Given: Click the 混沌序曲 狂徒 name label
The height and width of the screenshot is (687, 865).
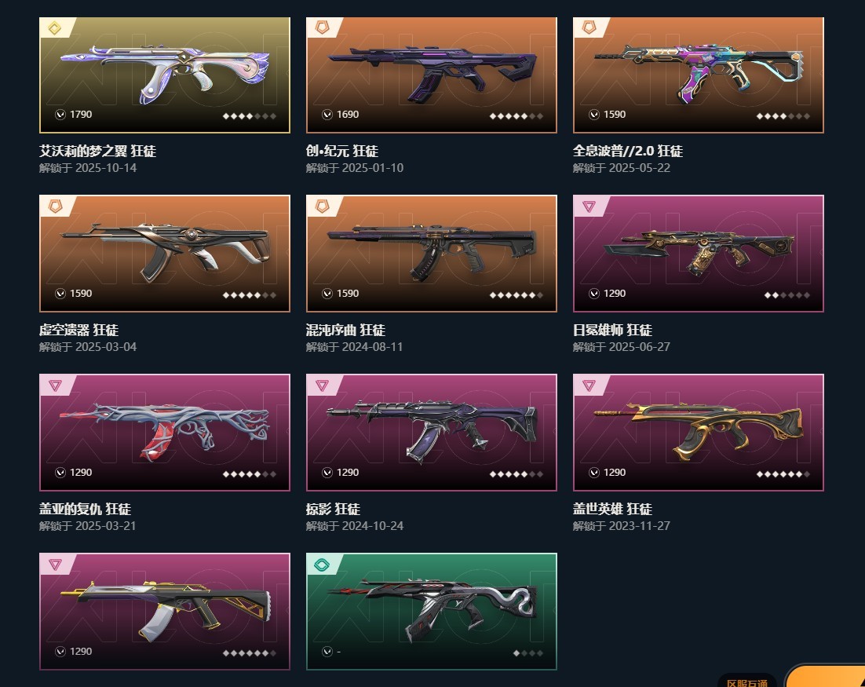Looking at the screenshot, I should pos(346,330).
